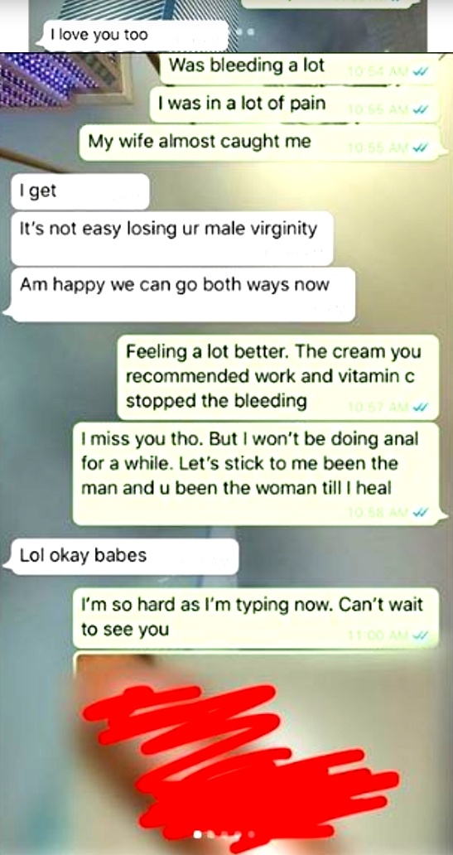Select the 'Lol okay babes' message bubble
453x855 pixels.
click(124, 556)
